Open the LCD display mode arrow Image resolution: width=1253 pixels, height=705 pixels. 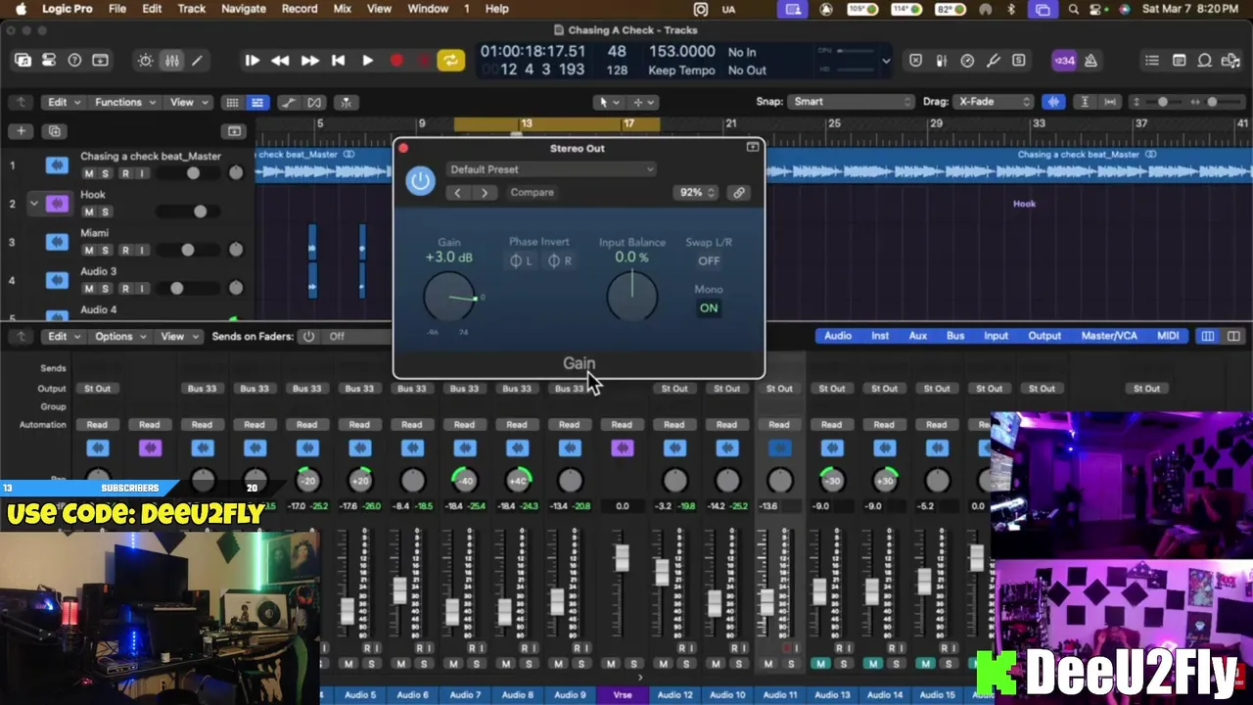886,61
